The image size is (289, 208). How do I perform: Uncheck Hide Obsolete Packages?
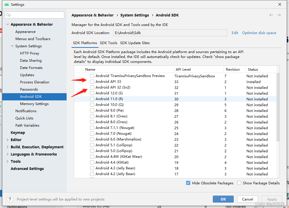point(188,183)
